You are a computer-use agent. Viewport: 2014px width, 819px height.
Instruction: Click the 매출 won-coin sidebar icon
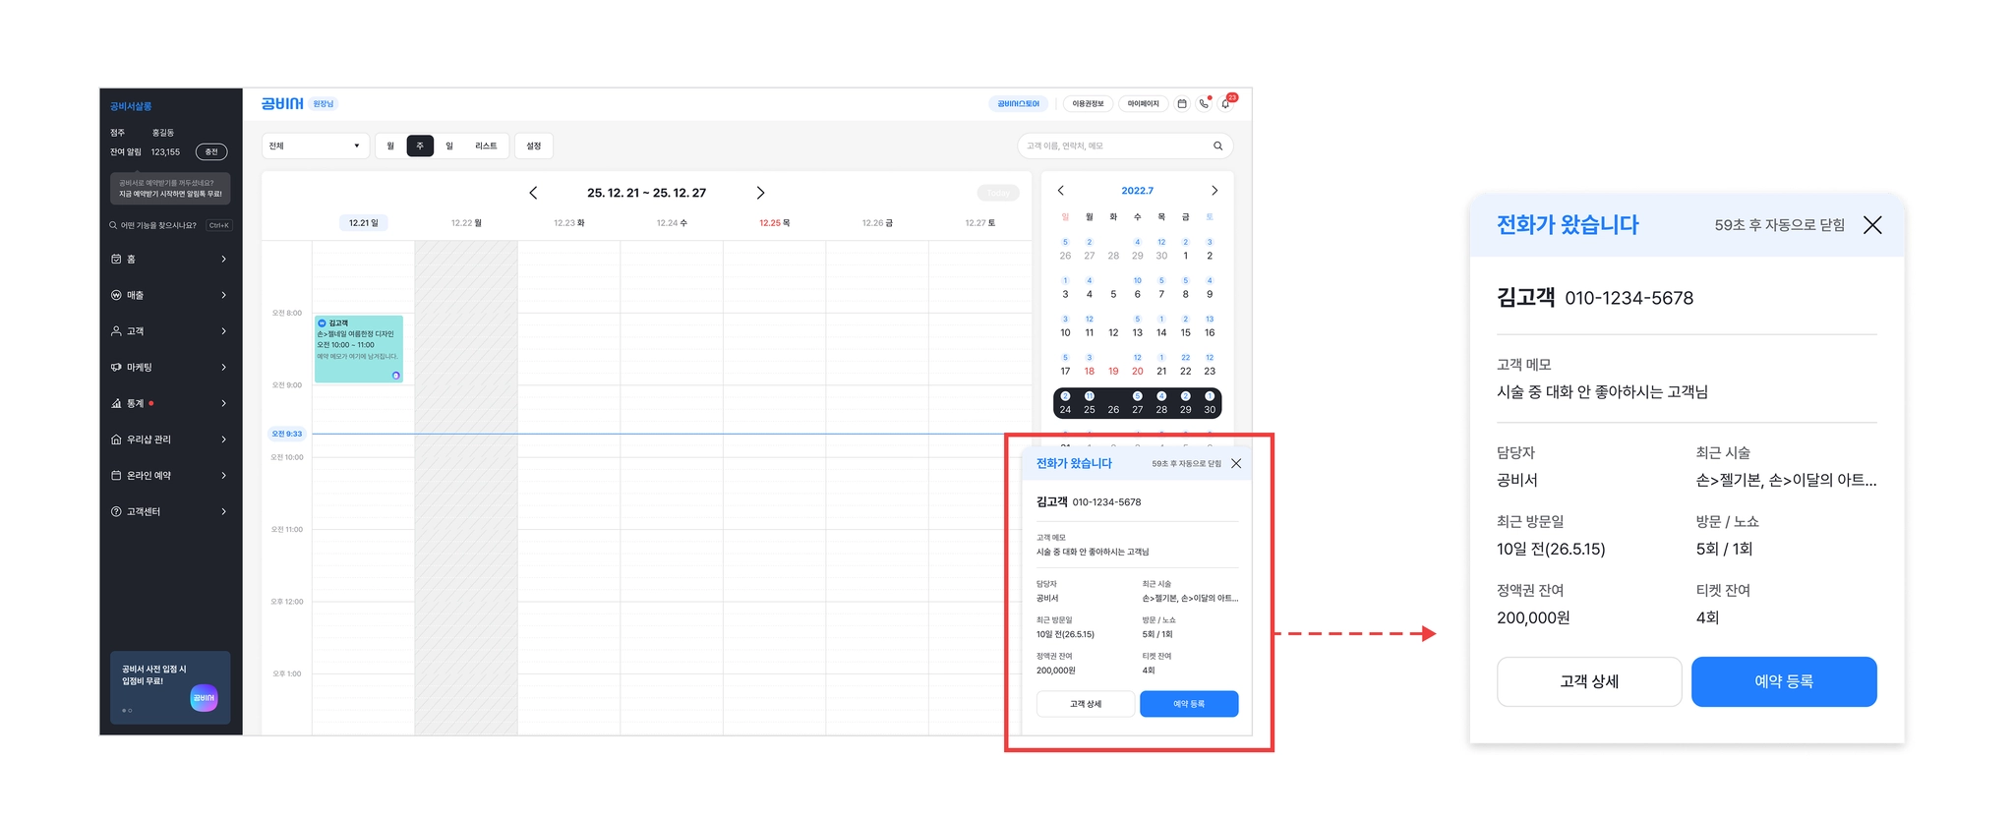116,295
